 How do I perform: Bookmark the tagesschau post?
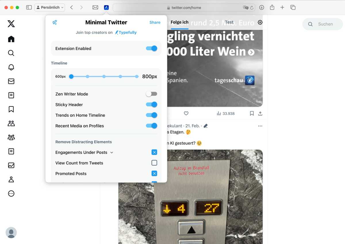click(x=252, y=114)
